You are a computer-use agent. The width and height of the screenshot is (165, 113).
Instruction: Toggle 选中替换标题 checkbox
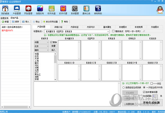click(x=144, y=92)
